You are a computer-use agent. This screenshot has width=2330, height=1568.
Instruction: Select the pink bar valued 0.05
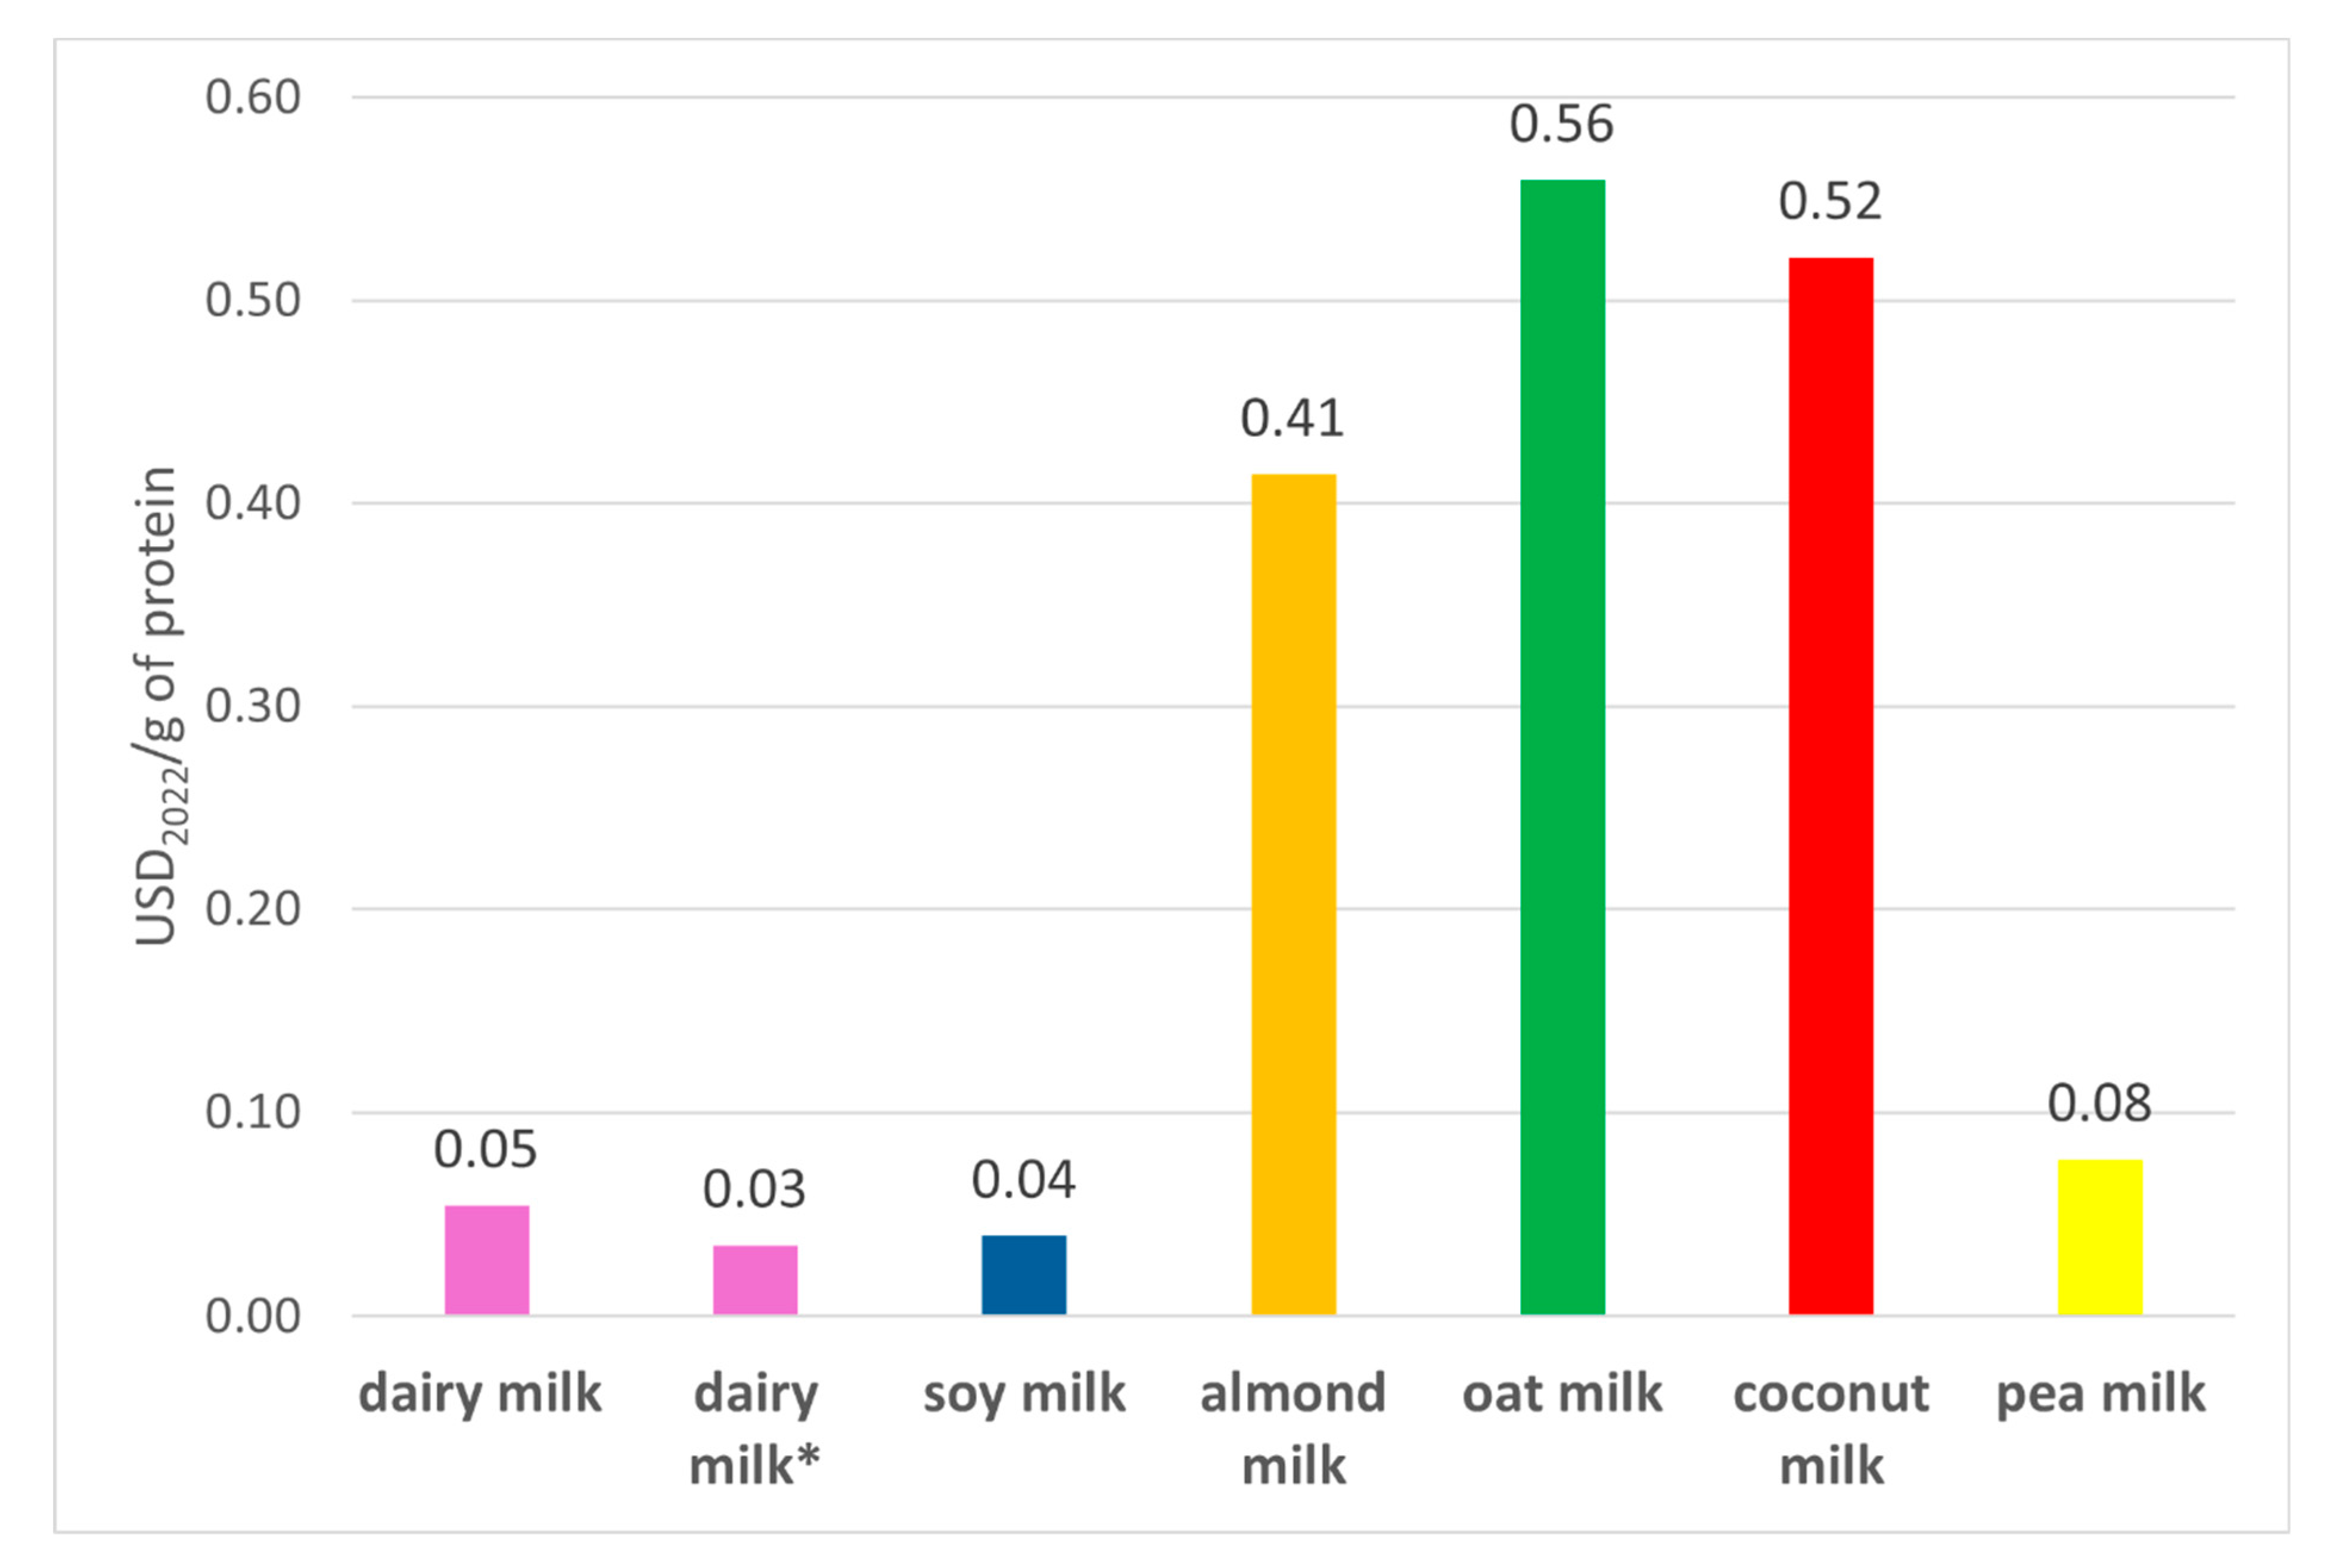486,1260
